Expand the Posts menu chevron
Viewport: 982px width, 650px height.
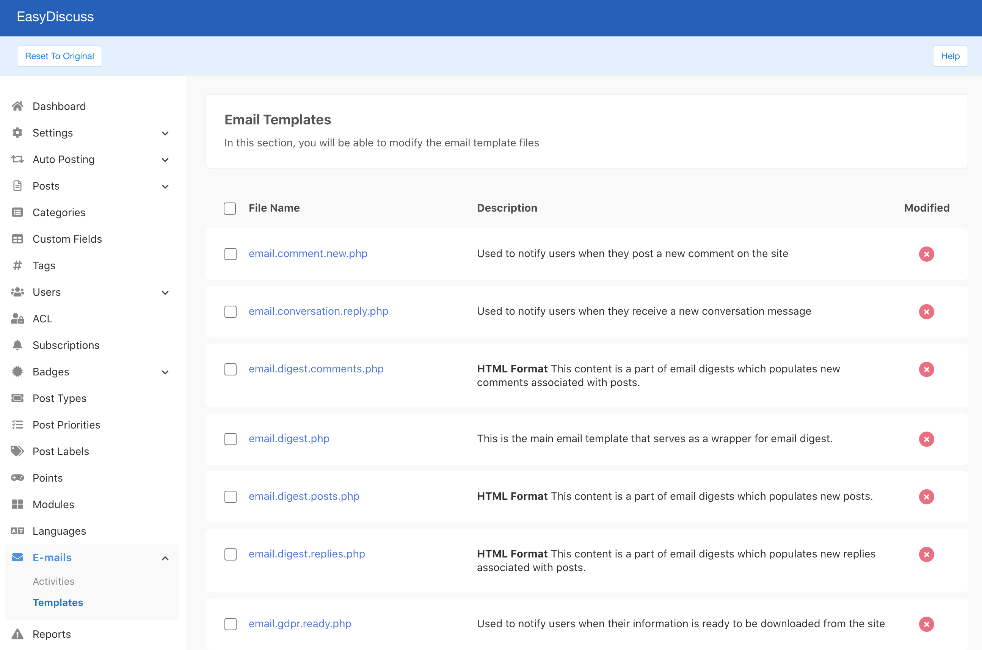tap(165, 186)
